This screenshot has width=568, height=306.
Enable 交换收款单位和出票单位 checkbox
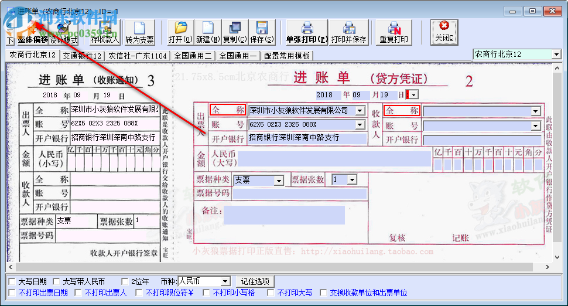pos(323,293)
